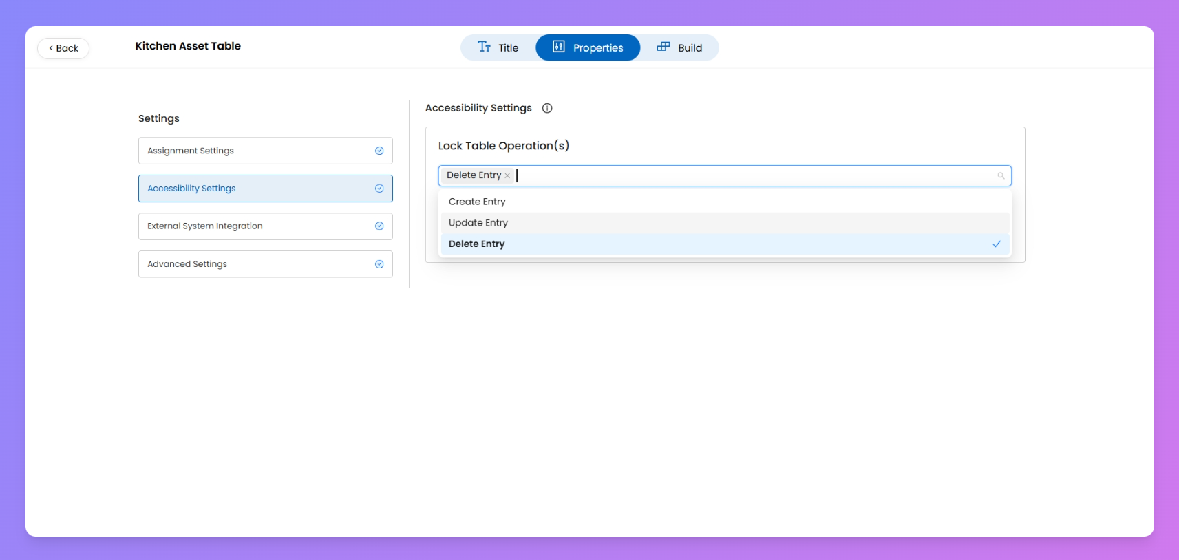Switch to the Build tab

tap(679, 47)
